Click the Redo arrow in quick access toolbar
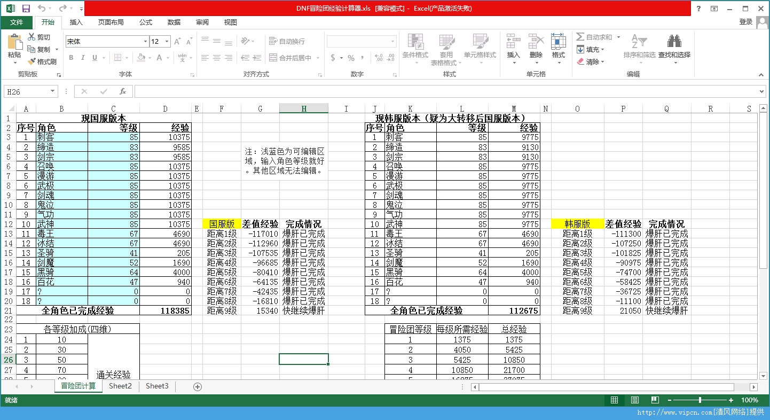770x420 pixels. click(62, 9)
